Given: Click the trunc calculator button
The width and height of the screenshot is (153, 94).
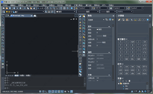Looking at the screenshot, I should [x=145, y=73].
